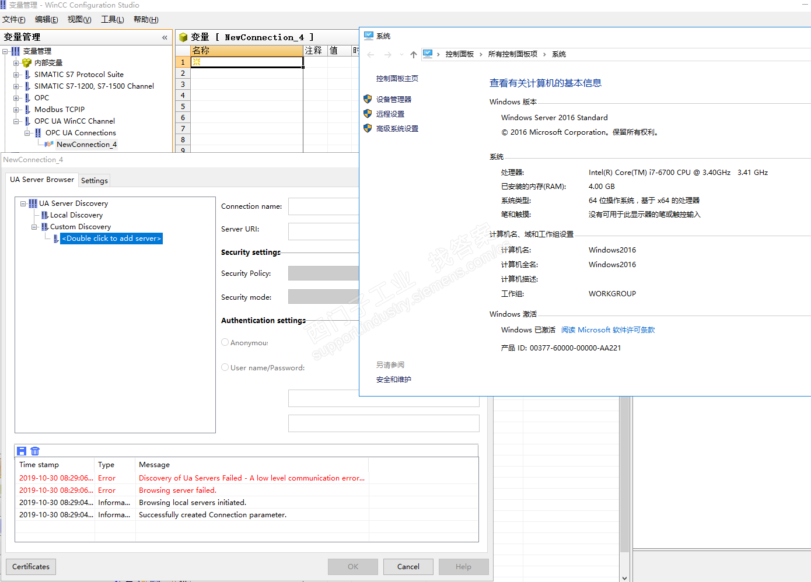Collapse the 变量管理 panel with the double chevron
Screen dimensions: 811x582
tap(165, 37)
